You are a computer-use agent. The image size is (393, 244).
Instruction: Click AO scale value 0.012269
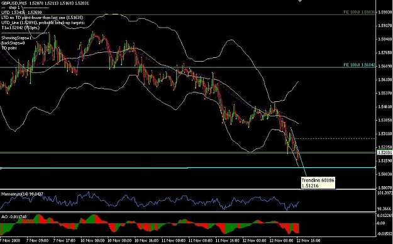point(385,215)
